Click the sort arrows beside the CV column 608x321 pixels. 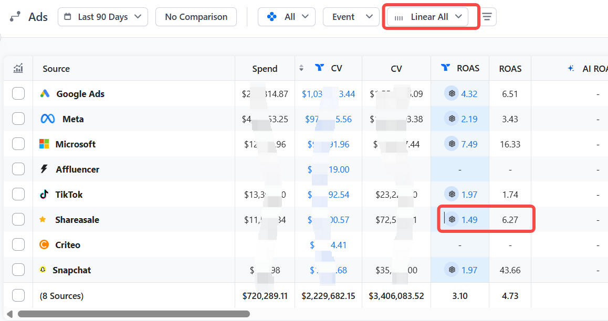click(301, 68)
